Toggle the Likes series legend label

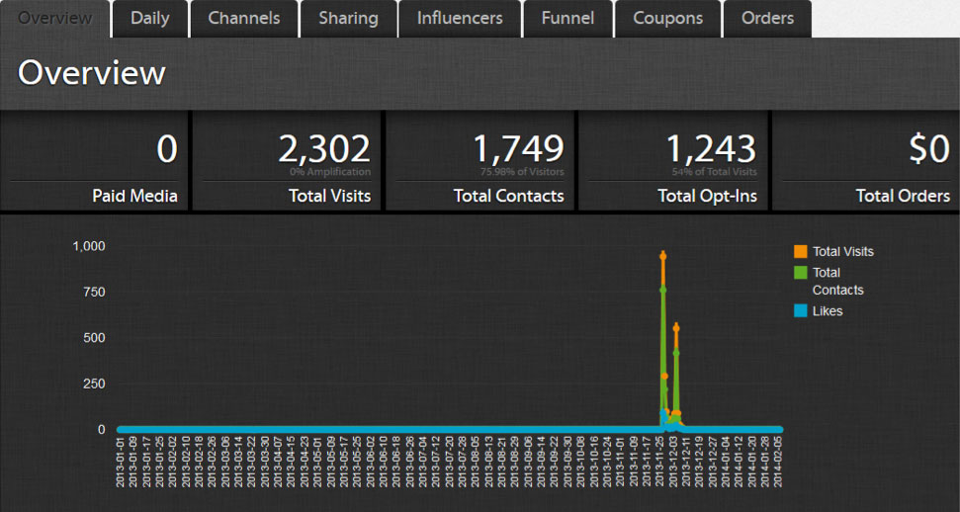point(828,310)
